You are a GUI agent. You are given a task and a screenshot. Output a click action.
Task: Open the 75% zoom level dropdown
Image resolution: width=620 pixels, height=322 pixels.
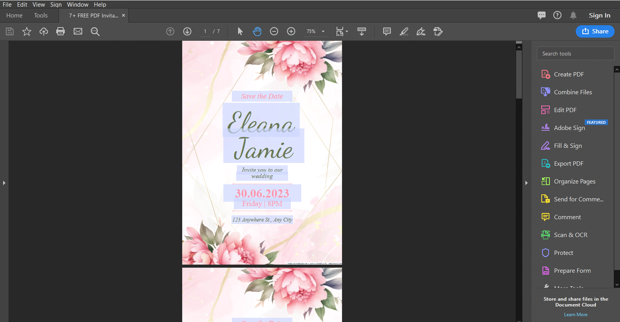coord(316,31)
